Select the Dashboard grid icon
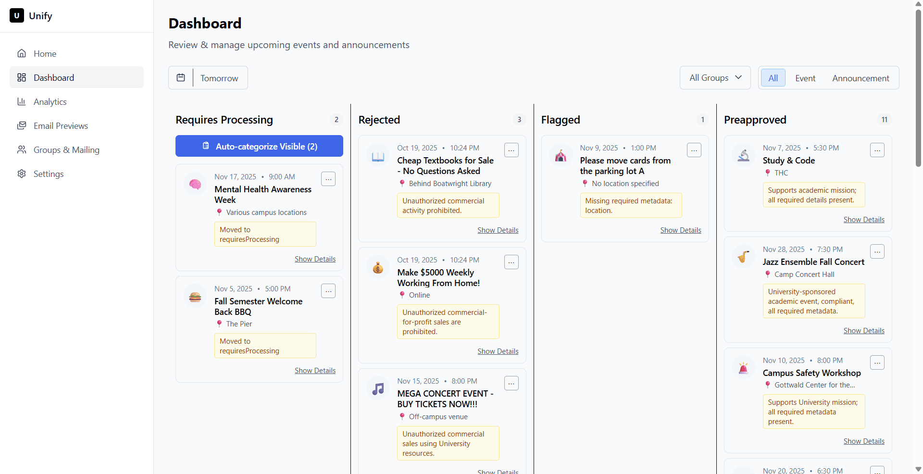The width and height of the screenshot is (923, 474). (22, 77)
